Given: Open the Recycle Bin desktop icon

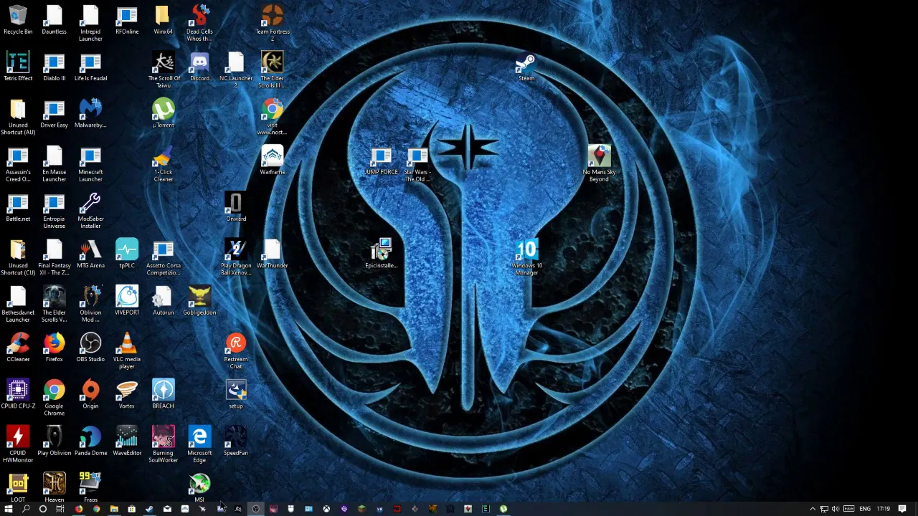Looking at the screenshot, I should coord(18,19).
